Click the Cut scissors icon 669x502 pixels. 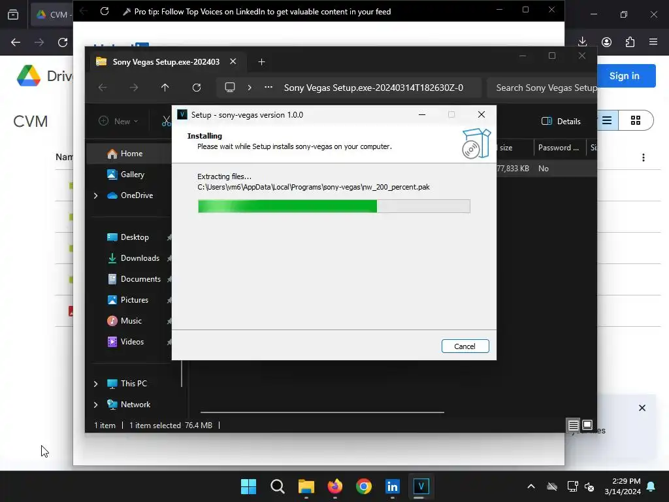(x=167, y=121)
